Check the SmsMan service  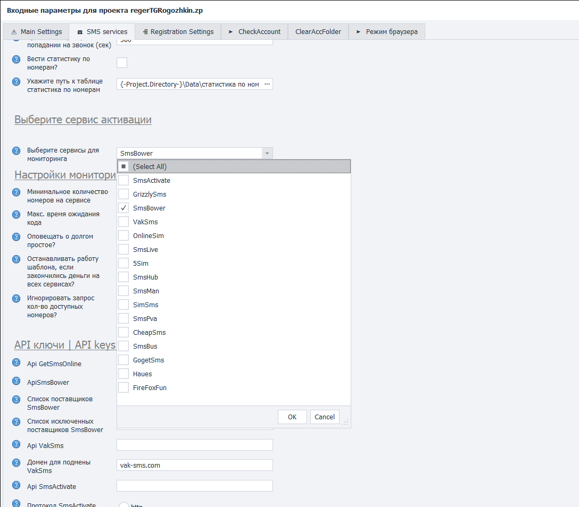(x=123, y=291)
